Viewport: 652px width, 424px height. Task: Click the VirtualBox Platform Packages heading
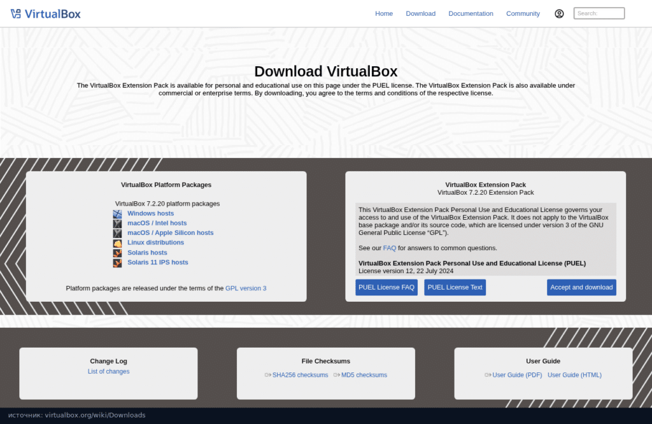click(x=166, y=185)
